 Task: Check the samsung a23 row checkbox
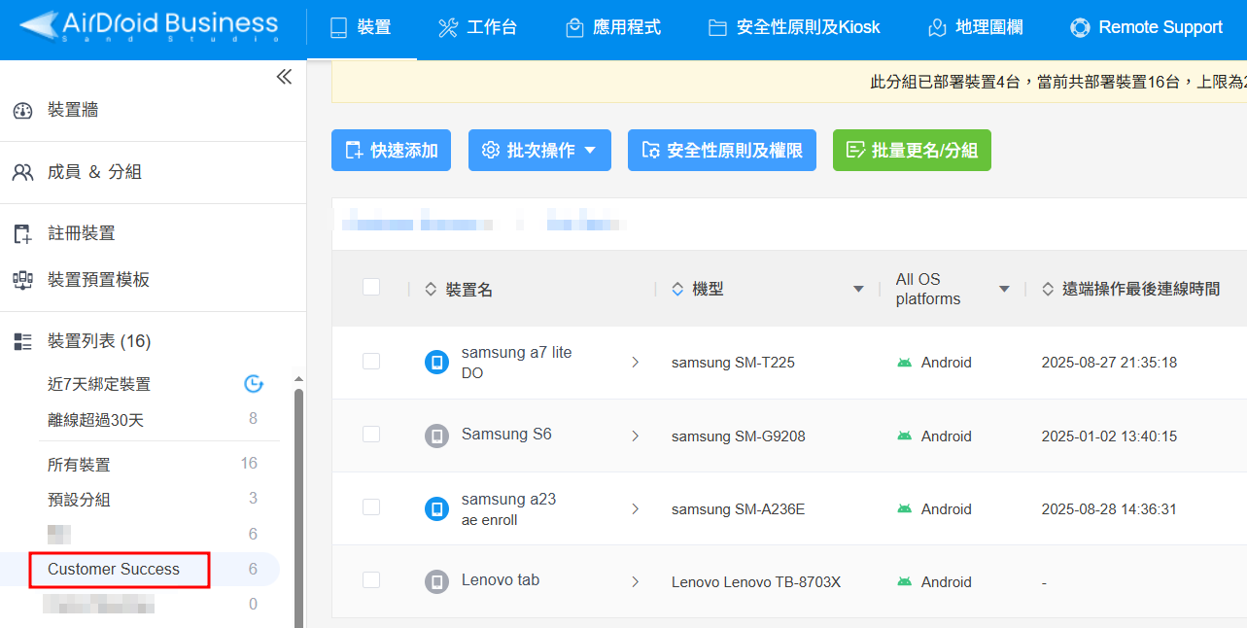(371, 506)
